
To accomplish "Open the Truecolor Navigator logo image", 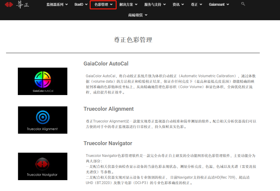I will [x=43, y=166].
